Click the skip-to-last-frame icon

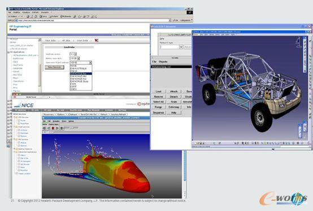click(x=62, y=128)
